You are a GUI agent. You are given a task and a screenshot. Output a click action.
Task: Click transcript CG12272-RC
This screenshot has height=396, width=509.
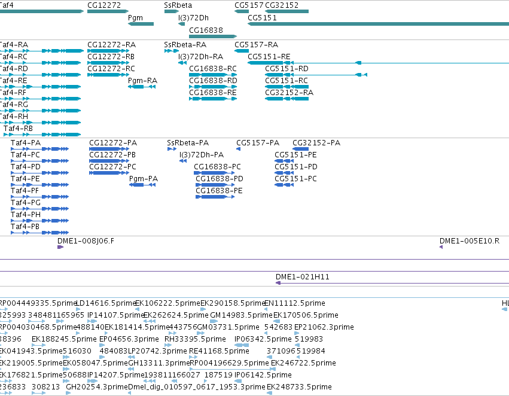click(108, 75)
